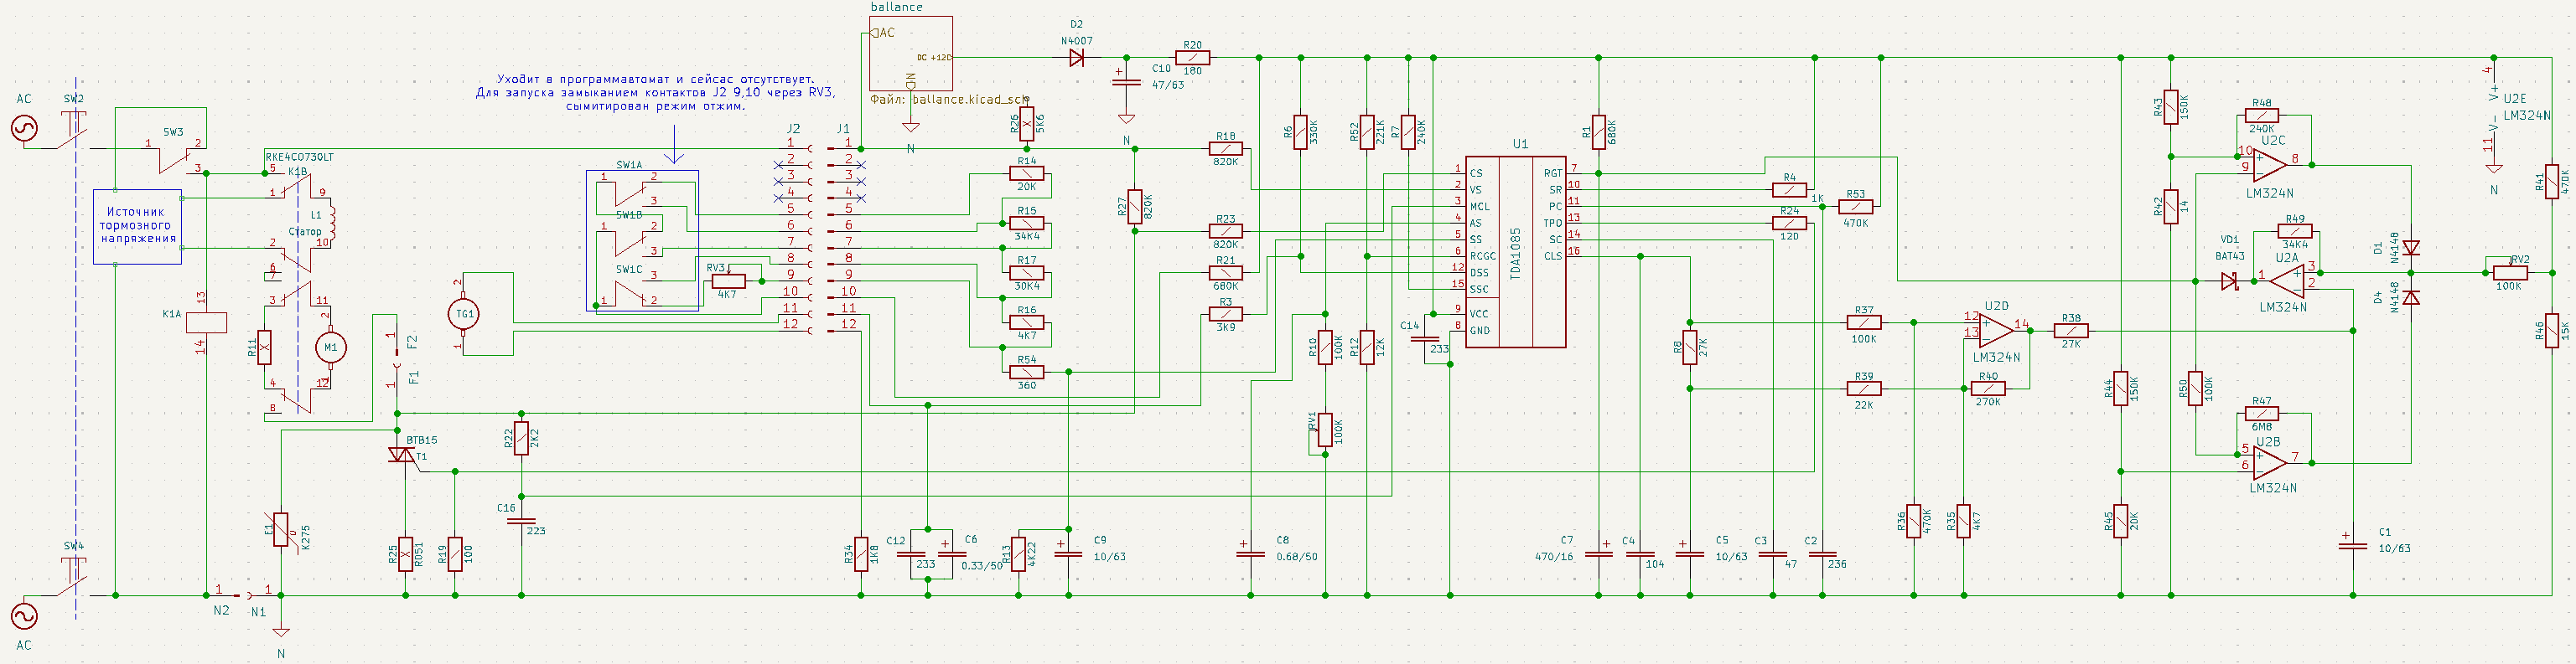Click the top-left AC source symbol
The height and width of the screenshot is (664, 2576).
point(23,129)
